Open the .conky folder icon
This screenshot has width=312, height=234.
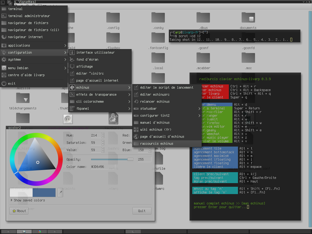point(158,17)
